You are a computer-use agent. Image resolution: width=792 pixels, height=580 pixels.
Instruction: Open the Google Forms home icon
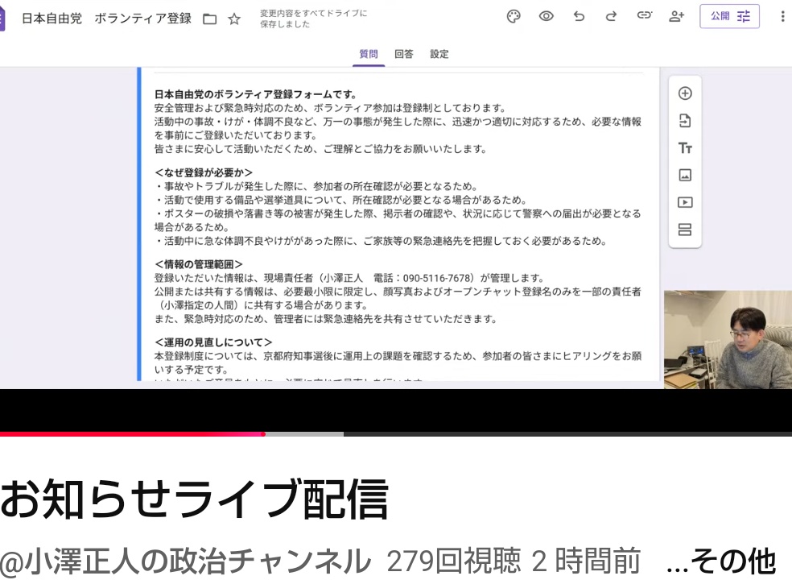pyautogui.click(x=2, y=19)
